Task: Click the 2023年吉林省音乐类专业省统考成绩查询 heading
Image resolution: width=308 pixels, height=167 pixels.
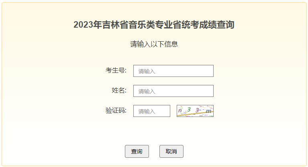Action: tap(154, 25)
